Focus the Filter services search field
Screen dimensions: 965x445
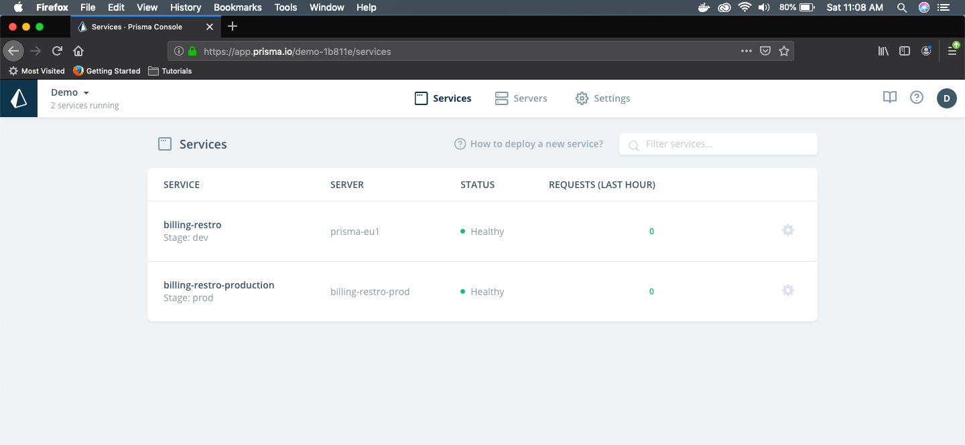coord(718,144)
